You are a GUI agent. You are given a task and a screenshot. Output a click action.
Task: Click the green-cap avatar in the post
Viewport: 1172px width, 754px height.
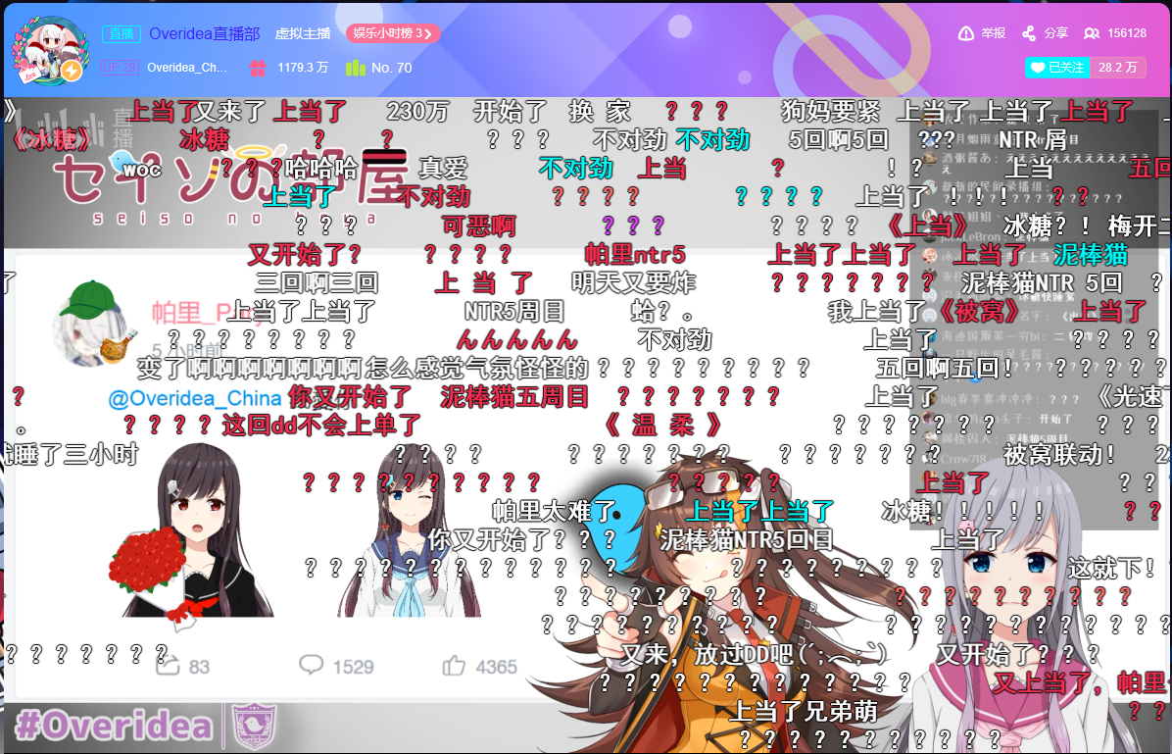(87, 320)
